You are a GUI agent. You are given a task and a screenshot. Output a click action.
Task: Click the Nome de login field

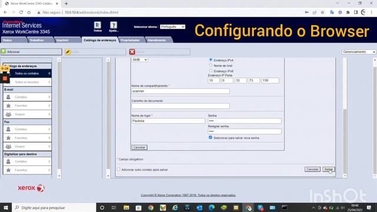pos(168,121)
